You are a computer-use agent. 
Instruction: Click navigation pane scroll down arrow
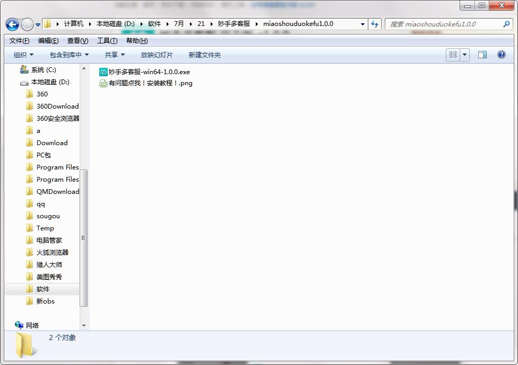(x=83, y=325)
